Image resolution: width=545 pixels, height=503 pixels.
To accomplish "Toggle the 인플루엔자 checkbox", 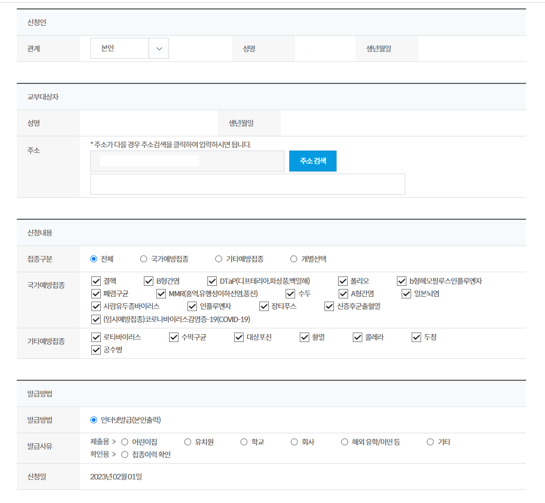I will pos(192,306).
